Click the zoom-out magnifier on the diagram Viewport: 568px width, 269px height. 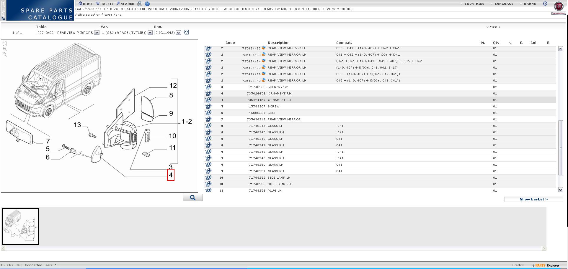point(4,54)
